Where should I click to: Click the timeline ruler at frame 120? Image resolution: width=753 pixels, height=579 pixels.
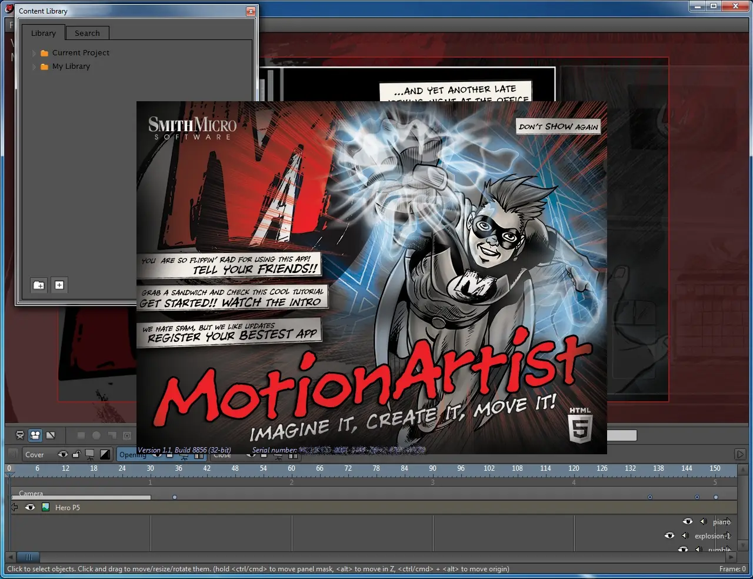pyautogui.click(x=574, y=469)
